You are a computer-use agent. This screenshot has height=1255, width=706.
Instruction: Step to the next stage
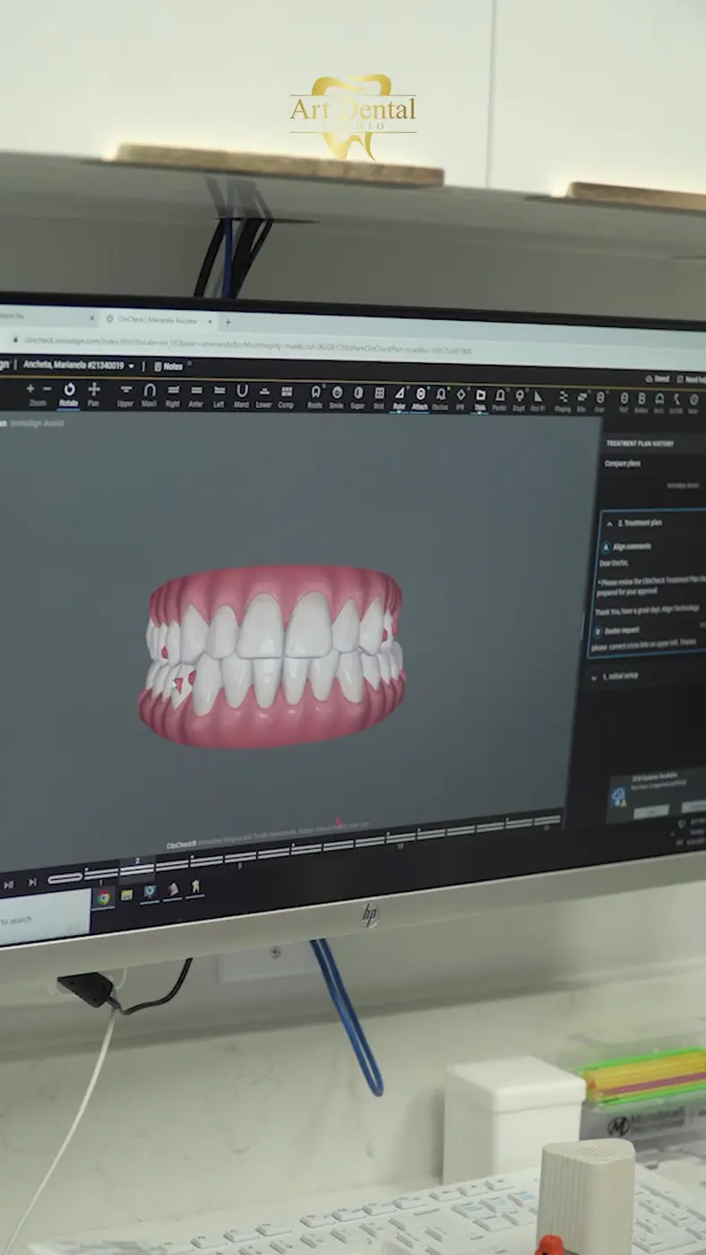pos(32,883)
